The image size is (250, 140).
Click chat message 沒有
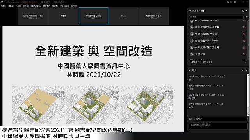click(191, 89)
